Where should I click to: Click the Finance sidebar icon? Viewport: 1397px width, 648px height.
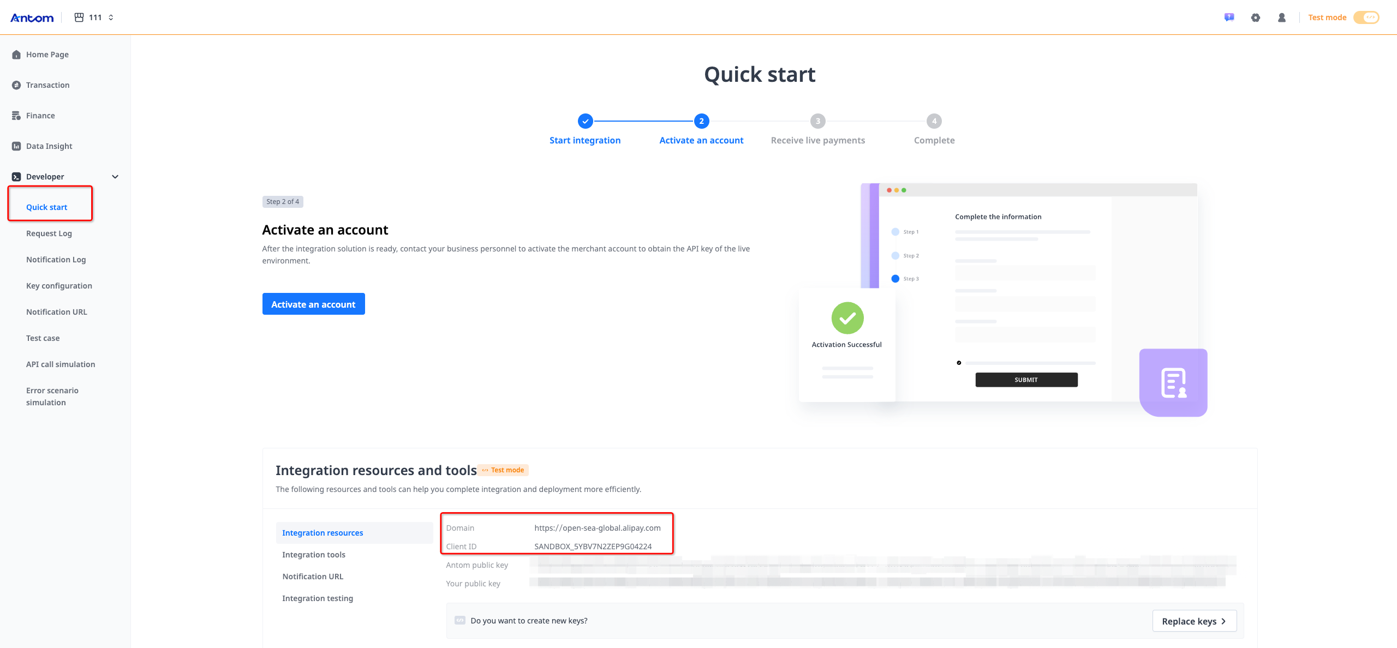click(x=16, y=116)
